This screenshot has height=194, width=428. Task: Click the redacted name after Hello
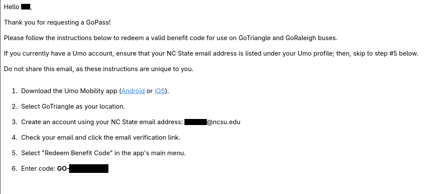(x=25, y=7)
